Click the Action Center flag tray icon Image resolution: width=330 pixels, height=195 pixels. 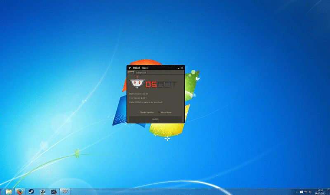302,192
